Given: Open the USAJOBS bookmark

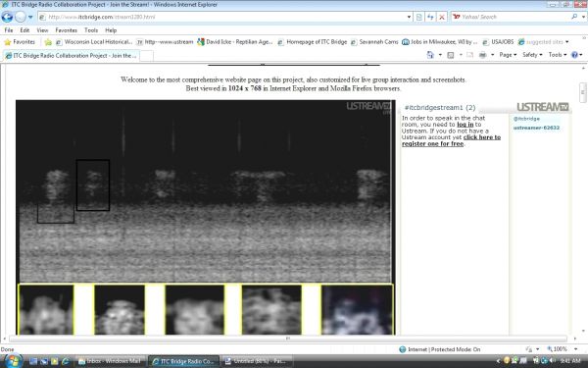Looking at the screenshot, I should pos(498,42).
